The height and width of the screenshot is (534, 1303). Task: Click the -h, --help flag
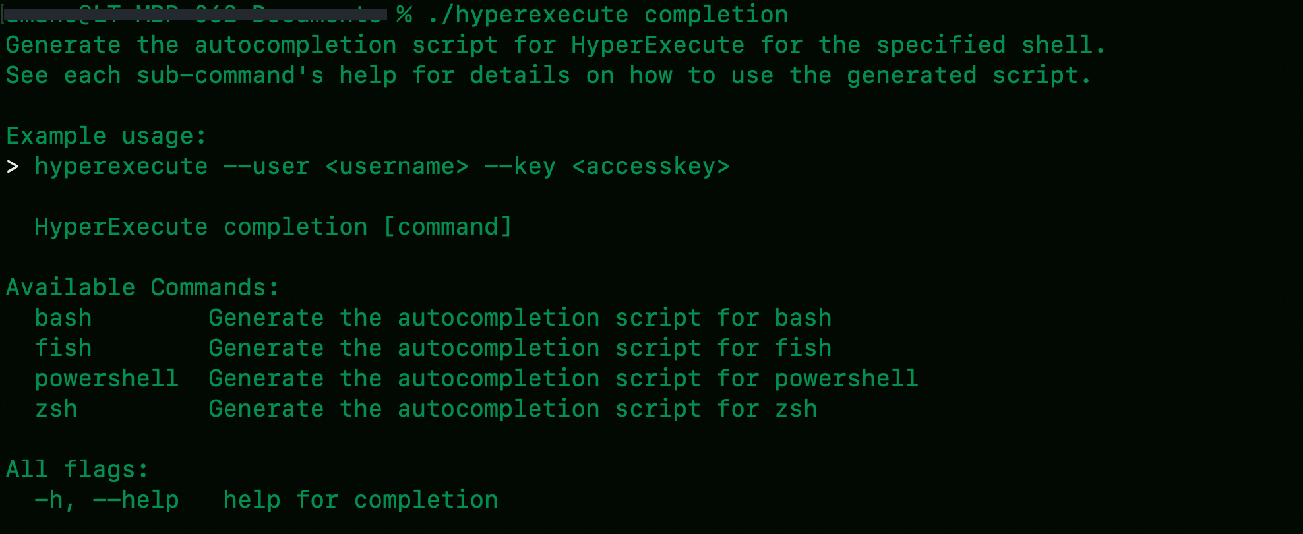107,500
